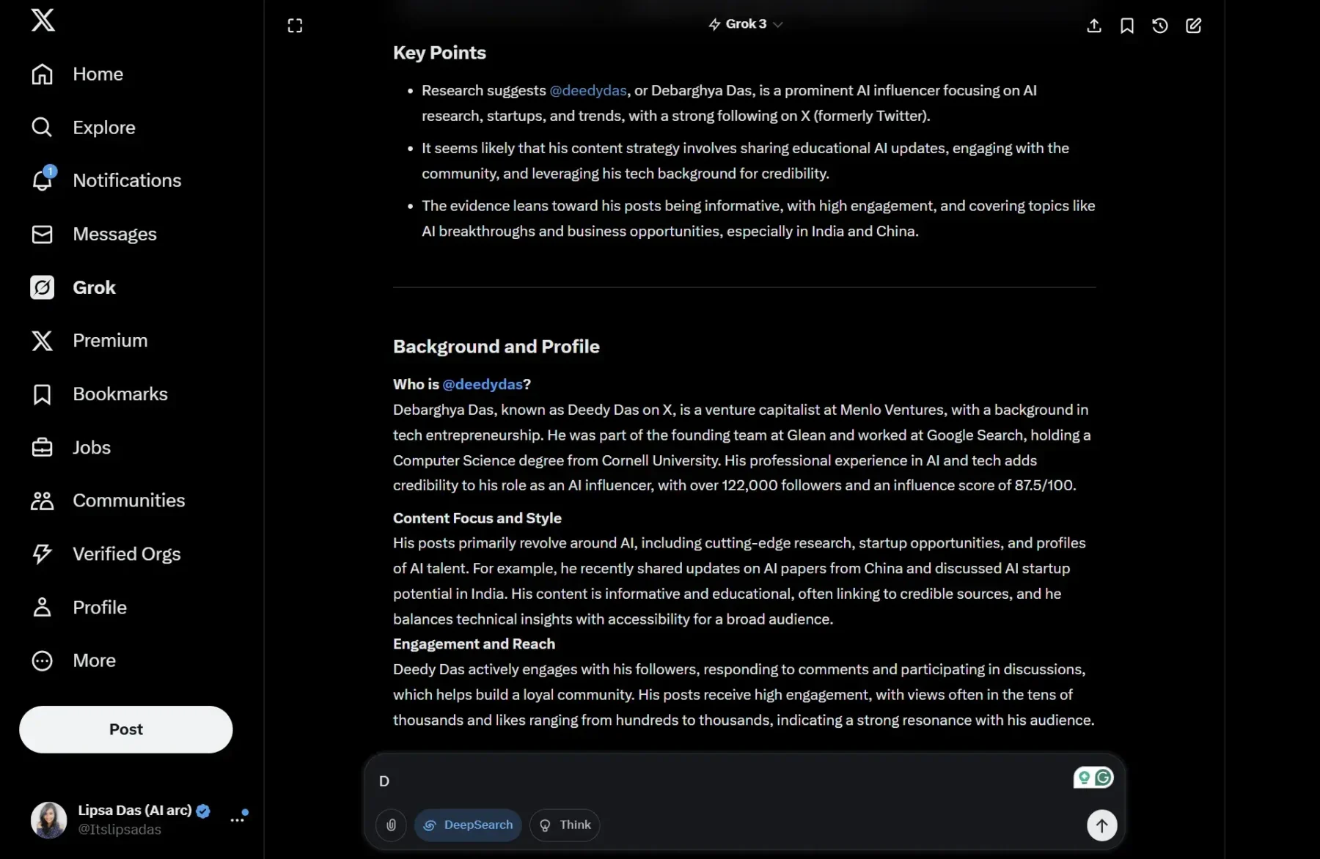Toggle DeepSearch mode
Viewport: 1320px width, 859px height.
[468, 825]
